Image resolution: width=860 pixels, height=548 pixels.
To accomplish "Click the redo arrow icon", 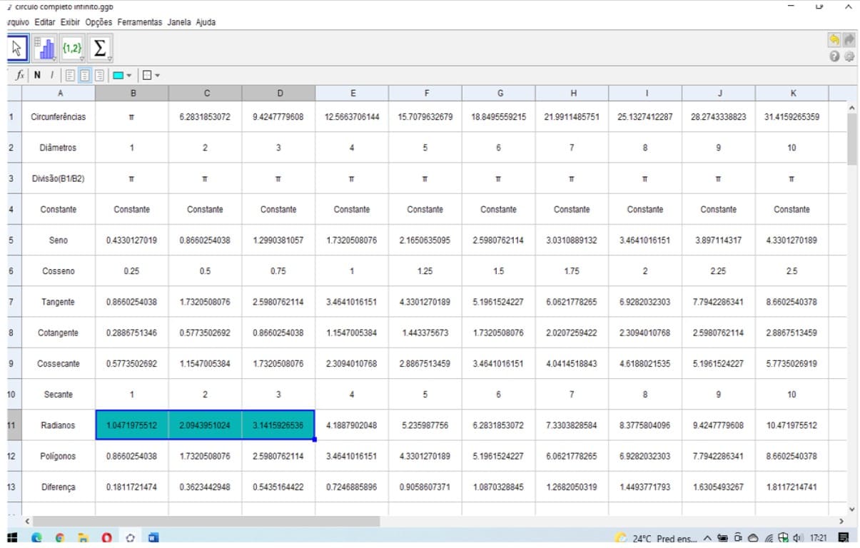I will 849,41.
